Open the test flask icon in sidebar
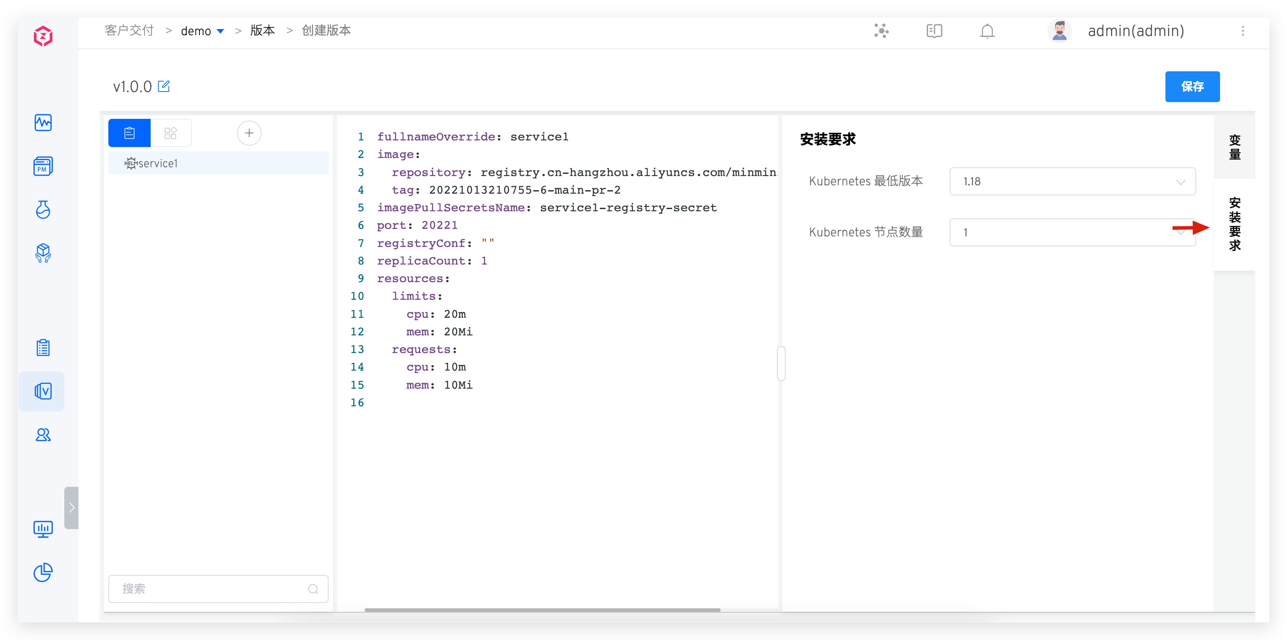This screenshot has width=1287, height=640. point(43,210)
